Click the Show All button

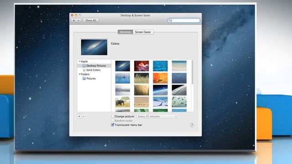(x=91, y=20)
